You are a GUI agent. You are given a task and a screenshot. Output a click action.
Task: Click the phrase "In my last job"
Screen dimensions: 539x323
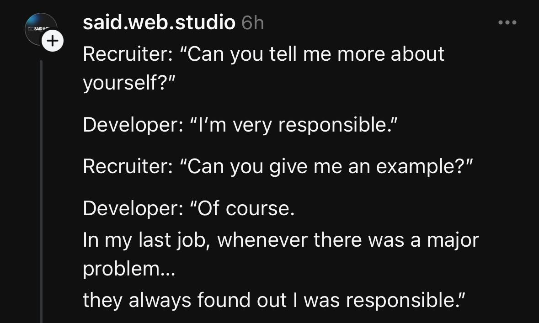[146, 240]
